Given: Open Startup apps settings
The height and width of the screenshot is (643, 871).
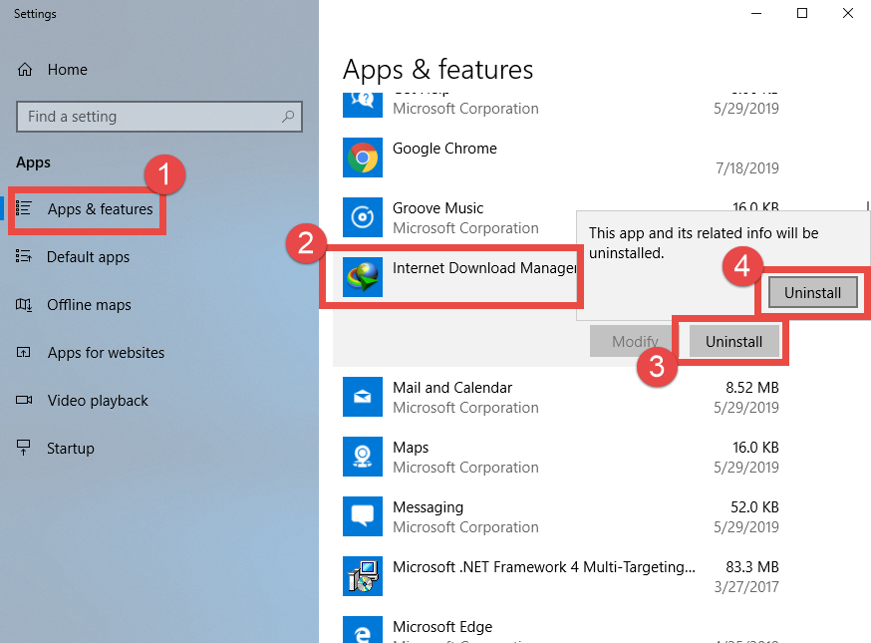Looking at the screenshot, I should tap(70, 449).
